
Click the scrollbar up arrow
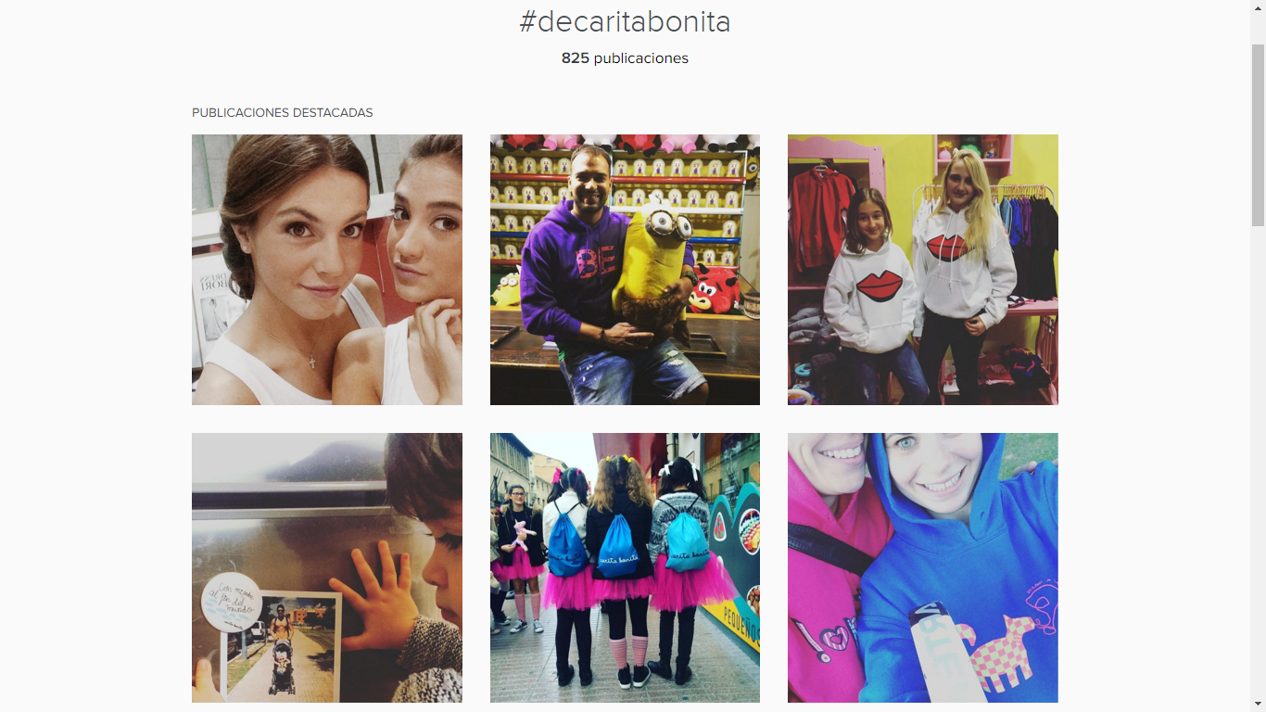(x=1258, y=7)
